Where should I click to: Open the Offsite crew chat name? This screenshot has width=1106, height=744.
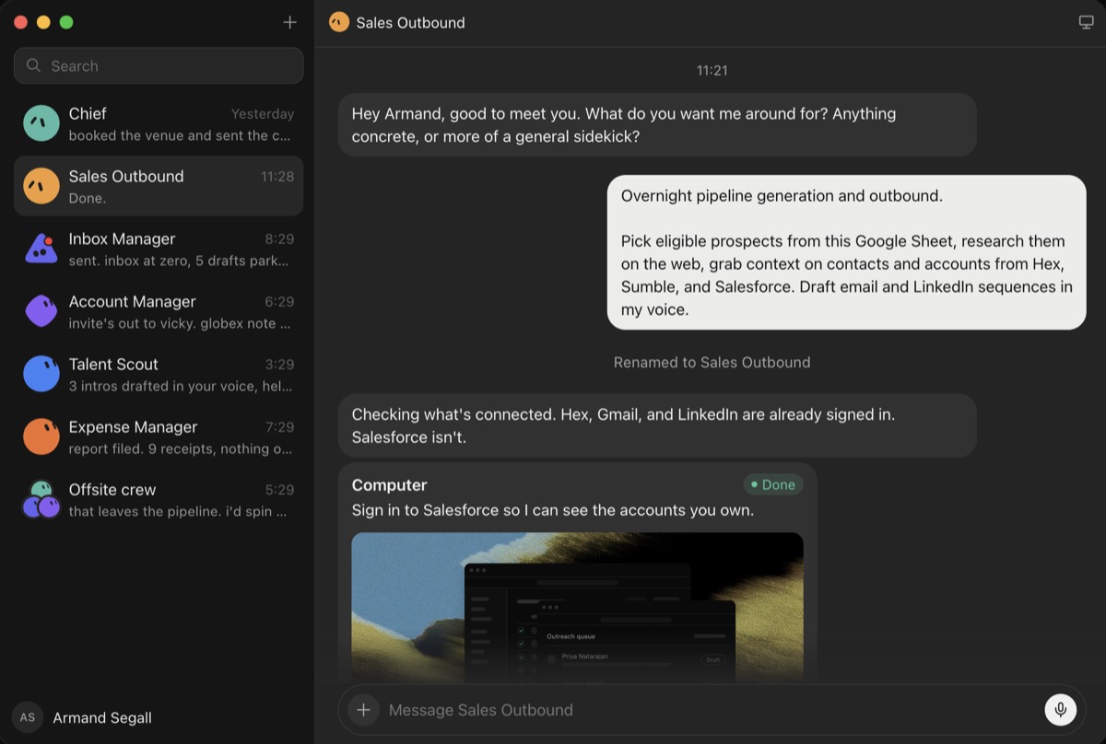point(112,489)
